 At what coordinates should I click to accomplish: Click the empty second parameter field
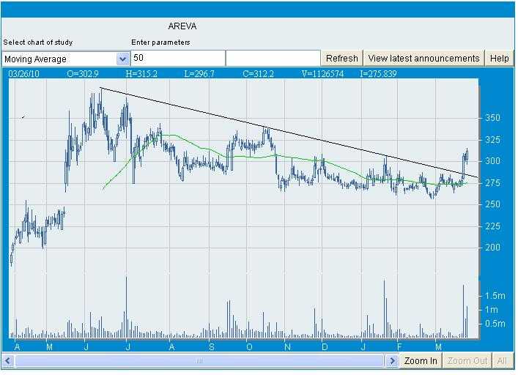[x=273, y=58]
